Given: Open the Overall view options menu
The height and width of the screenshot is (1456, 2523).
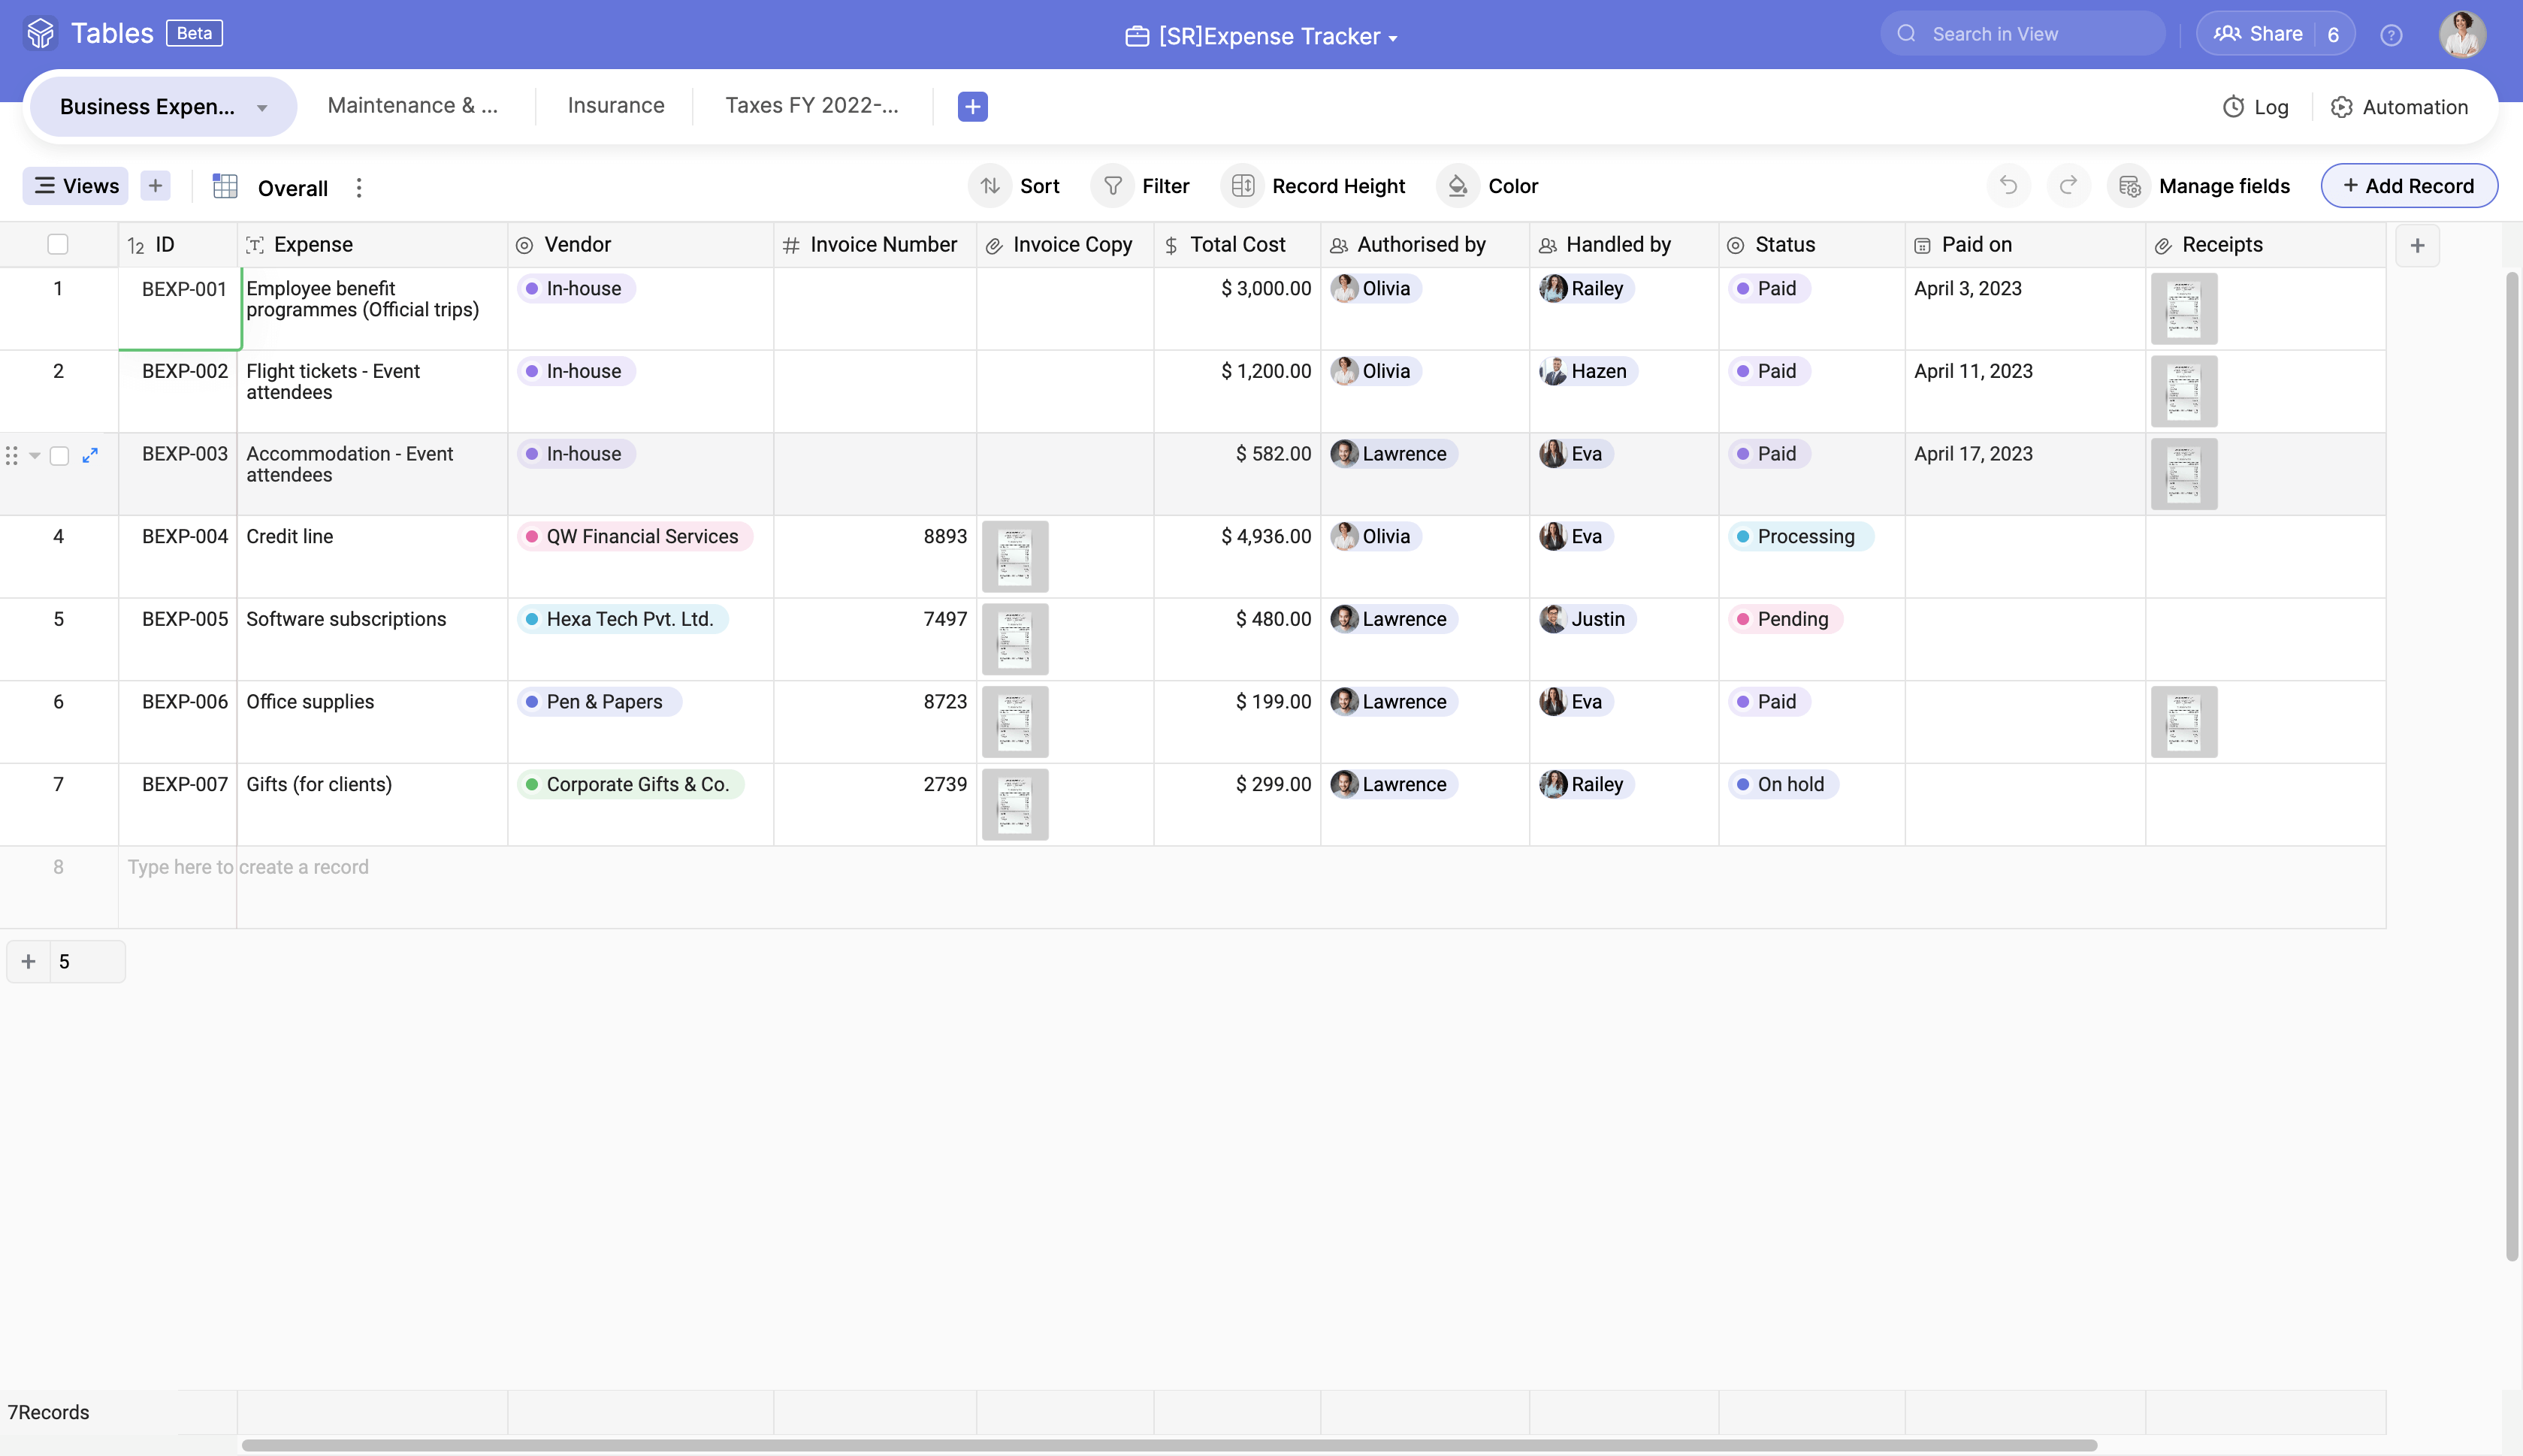Looking at the screenshot, I should (359, 188).
